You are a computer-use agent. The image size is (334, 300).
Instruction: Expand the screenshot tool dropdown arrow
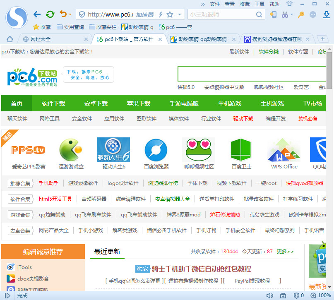click(x=291, y=14)
